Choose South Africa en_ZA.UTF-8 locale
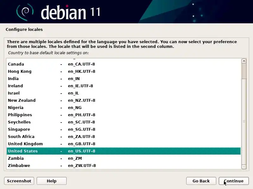 point(124,136)
